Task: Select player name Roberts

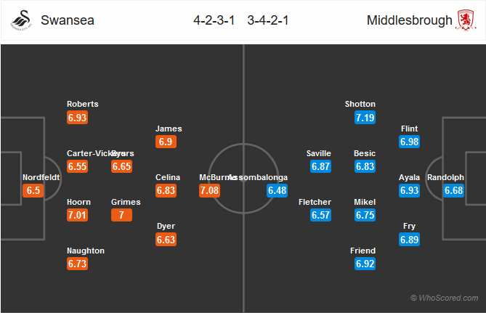Action: click(x=83, y=104)
